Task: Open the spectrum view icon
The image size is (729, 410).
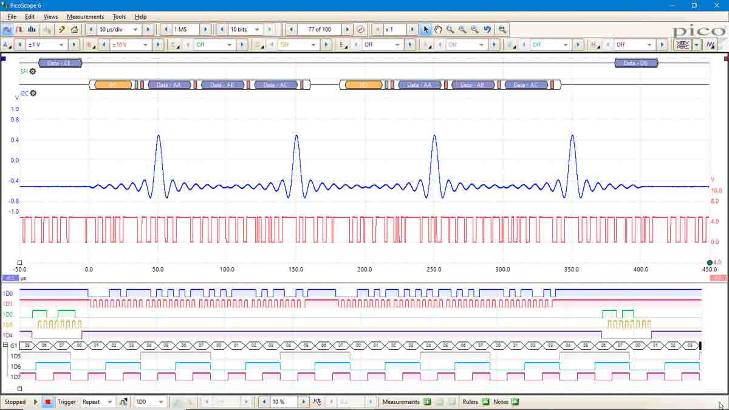Action: click(x=32, y=29)
